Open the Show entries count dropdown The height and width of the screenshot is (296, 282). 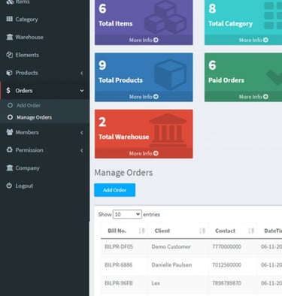[x=127, y=214]
